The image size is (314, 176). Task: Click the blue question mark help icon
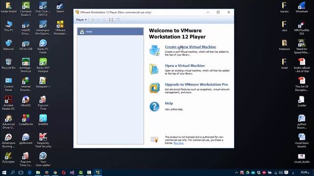[x=155, y=107]
